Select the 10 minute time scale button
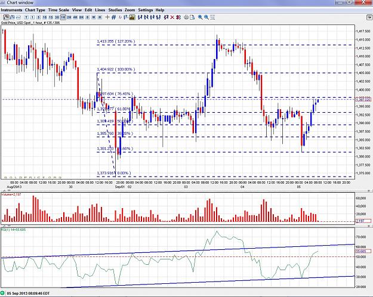 pyautogui.click(x=45, y=17)
